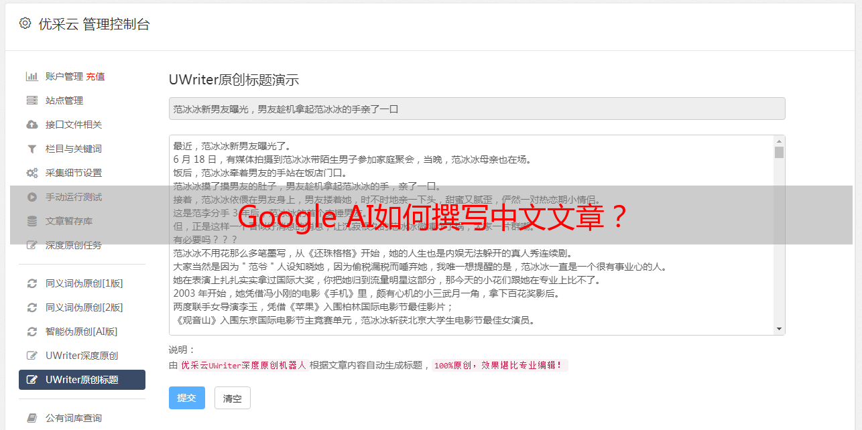Click the generated title input field
The width and height of the screenshot is (862, 430).
(x=477, y=109)
